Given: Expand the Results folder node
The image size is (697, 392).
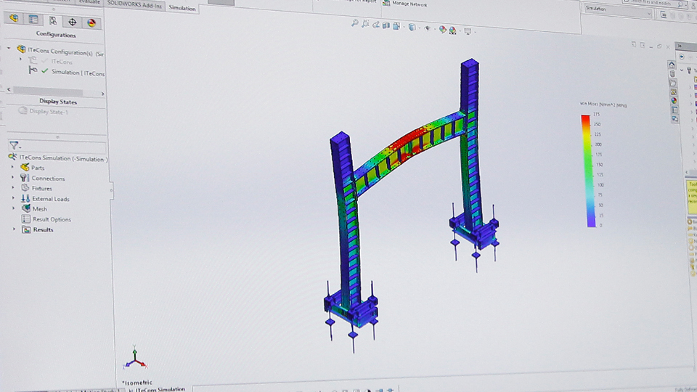Looking at the screenshot, I should [13, 229].
